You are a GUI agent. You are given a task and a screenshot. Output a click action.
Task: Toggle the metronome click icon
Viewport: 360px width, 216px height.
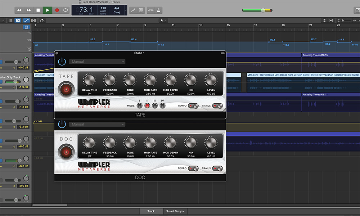coord(158,10)
